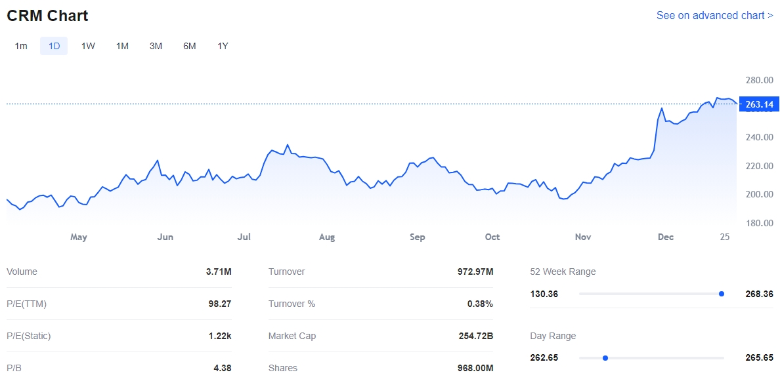Click the CRM Chart heading
This screenshot has height=383, width=780.
[47, 16]
